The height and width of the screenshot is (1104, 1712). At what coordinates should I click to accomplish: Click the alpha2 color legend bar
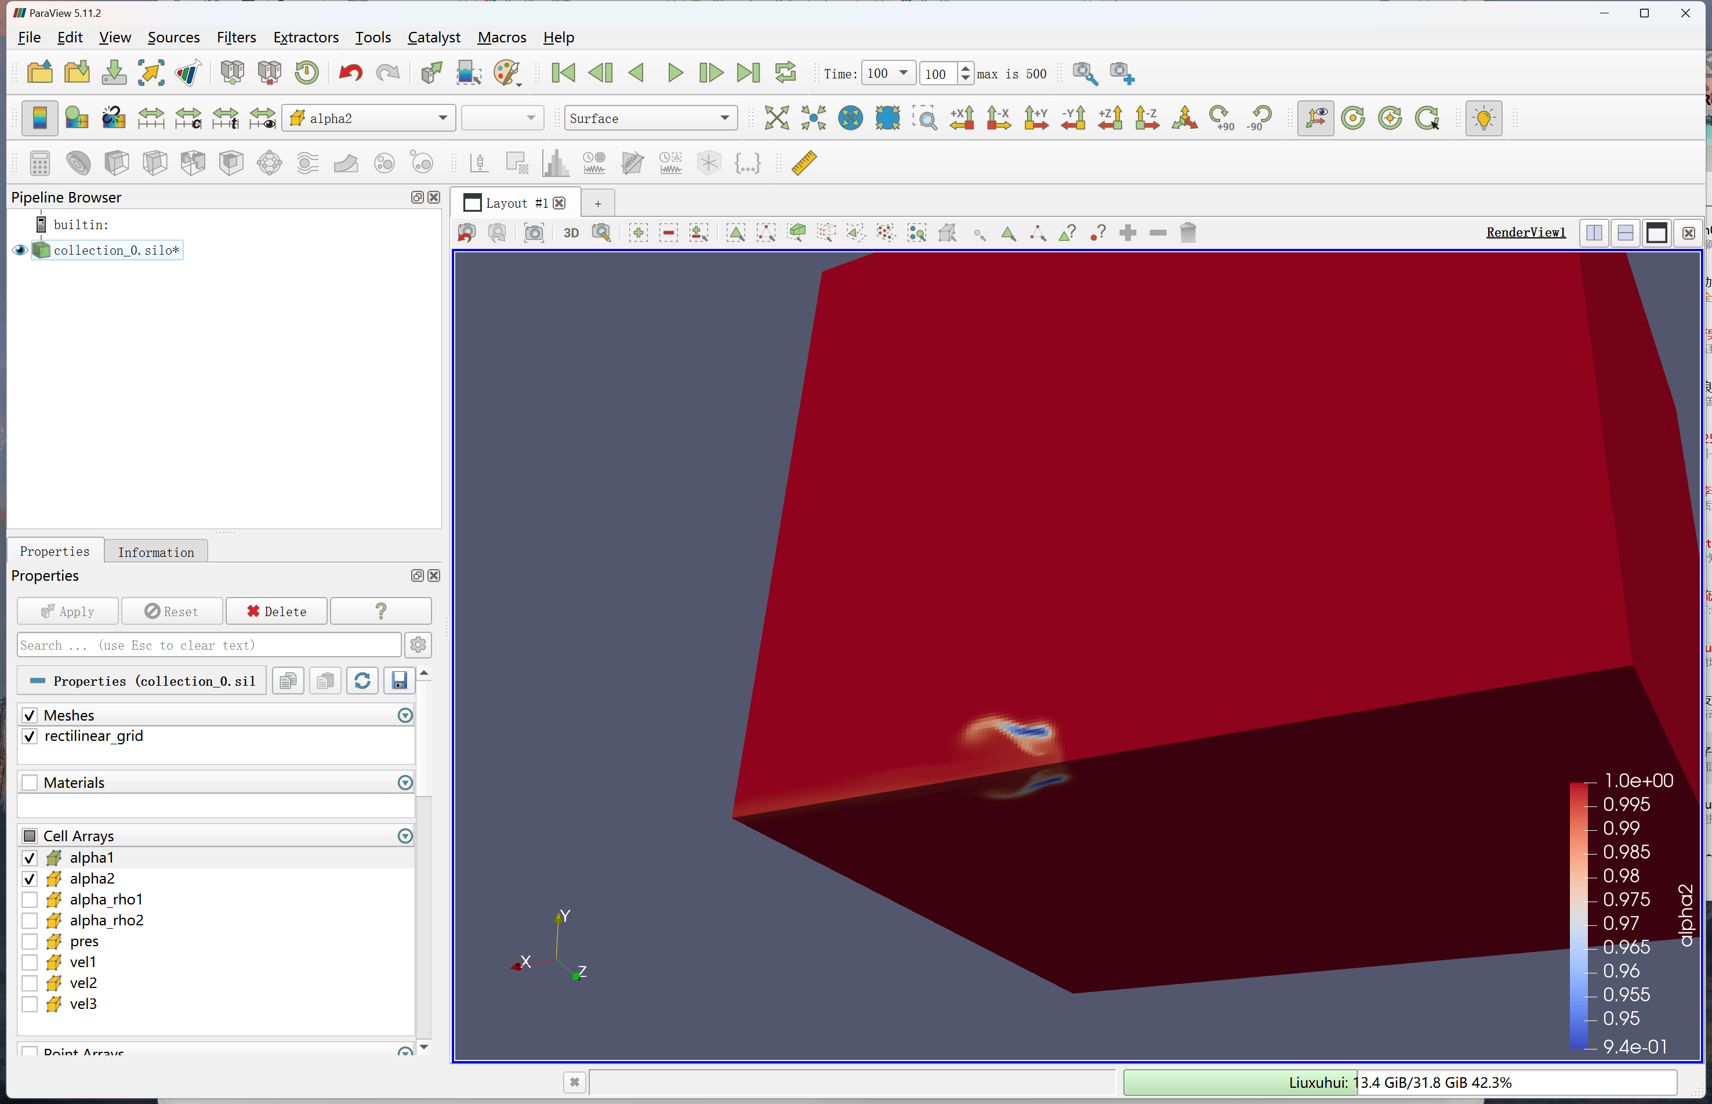pyautogui.click(x=1579, y=915)
